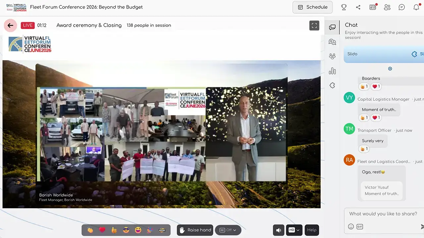Open the messages speech bubble in header
The image size is (424, 238).
[402, 7]
